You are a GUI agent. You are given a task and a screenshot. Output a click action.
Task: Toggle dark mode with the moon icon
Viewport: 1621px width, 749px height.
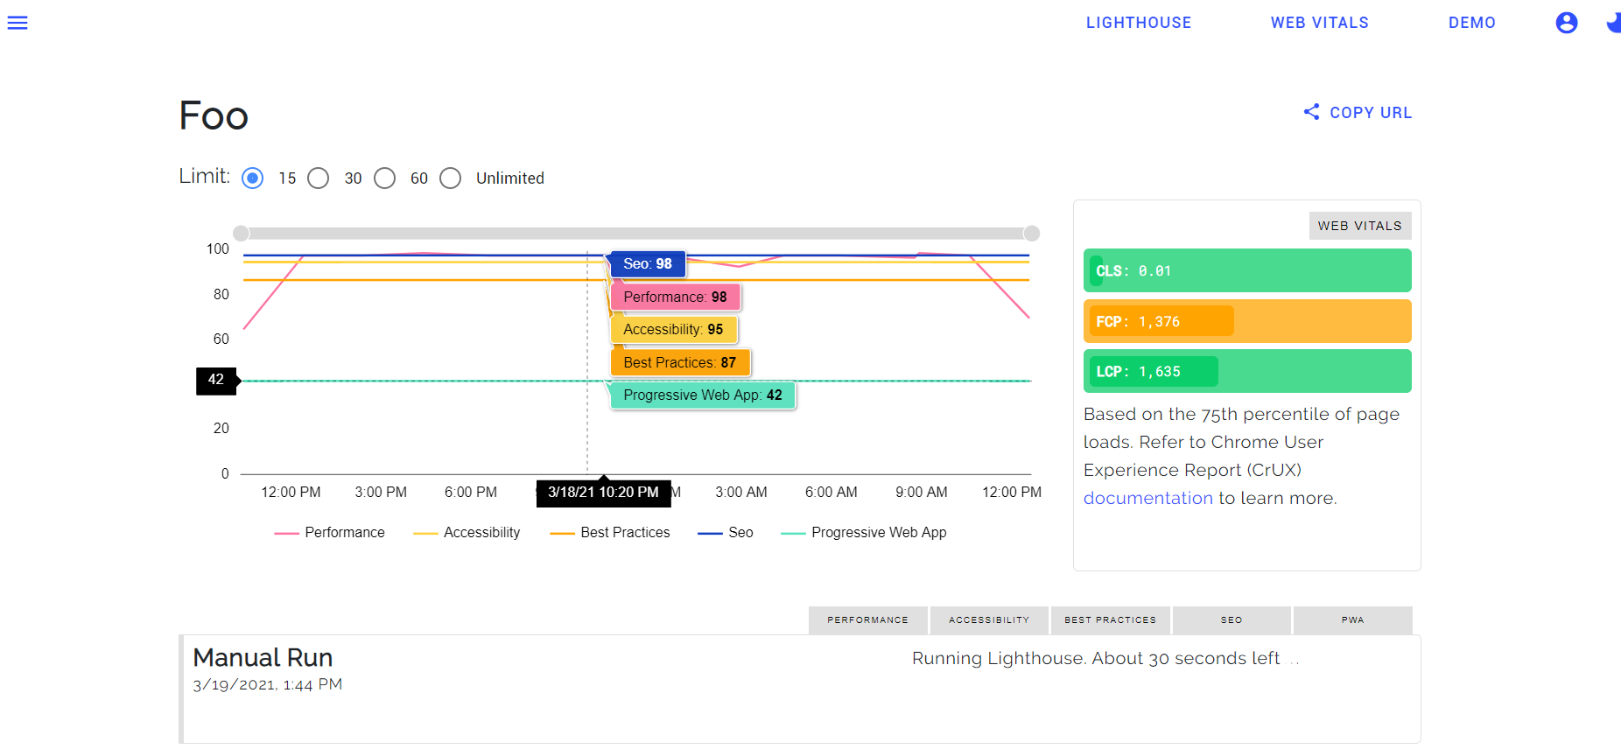click(1613, 23)
